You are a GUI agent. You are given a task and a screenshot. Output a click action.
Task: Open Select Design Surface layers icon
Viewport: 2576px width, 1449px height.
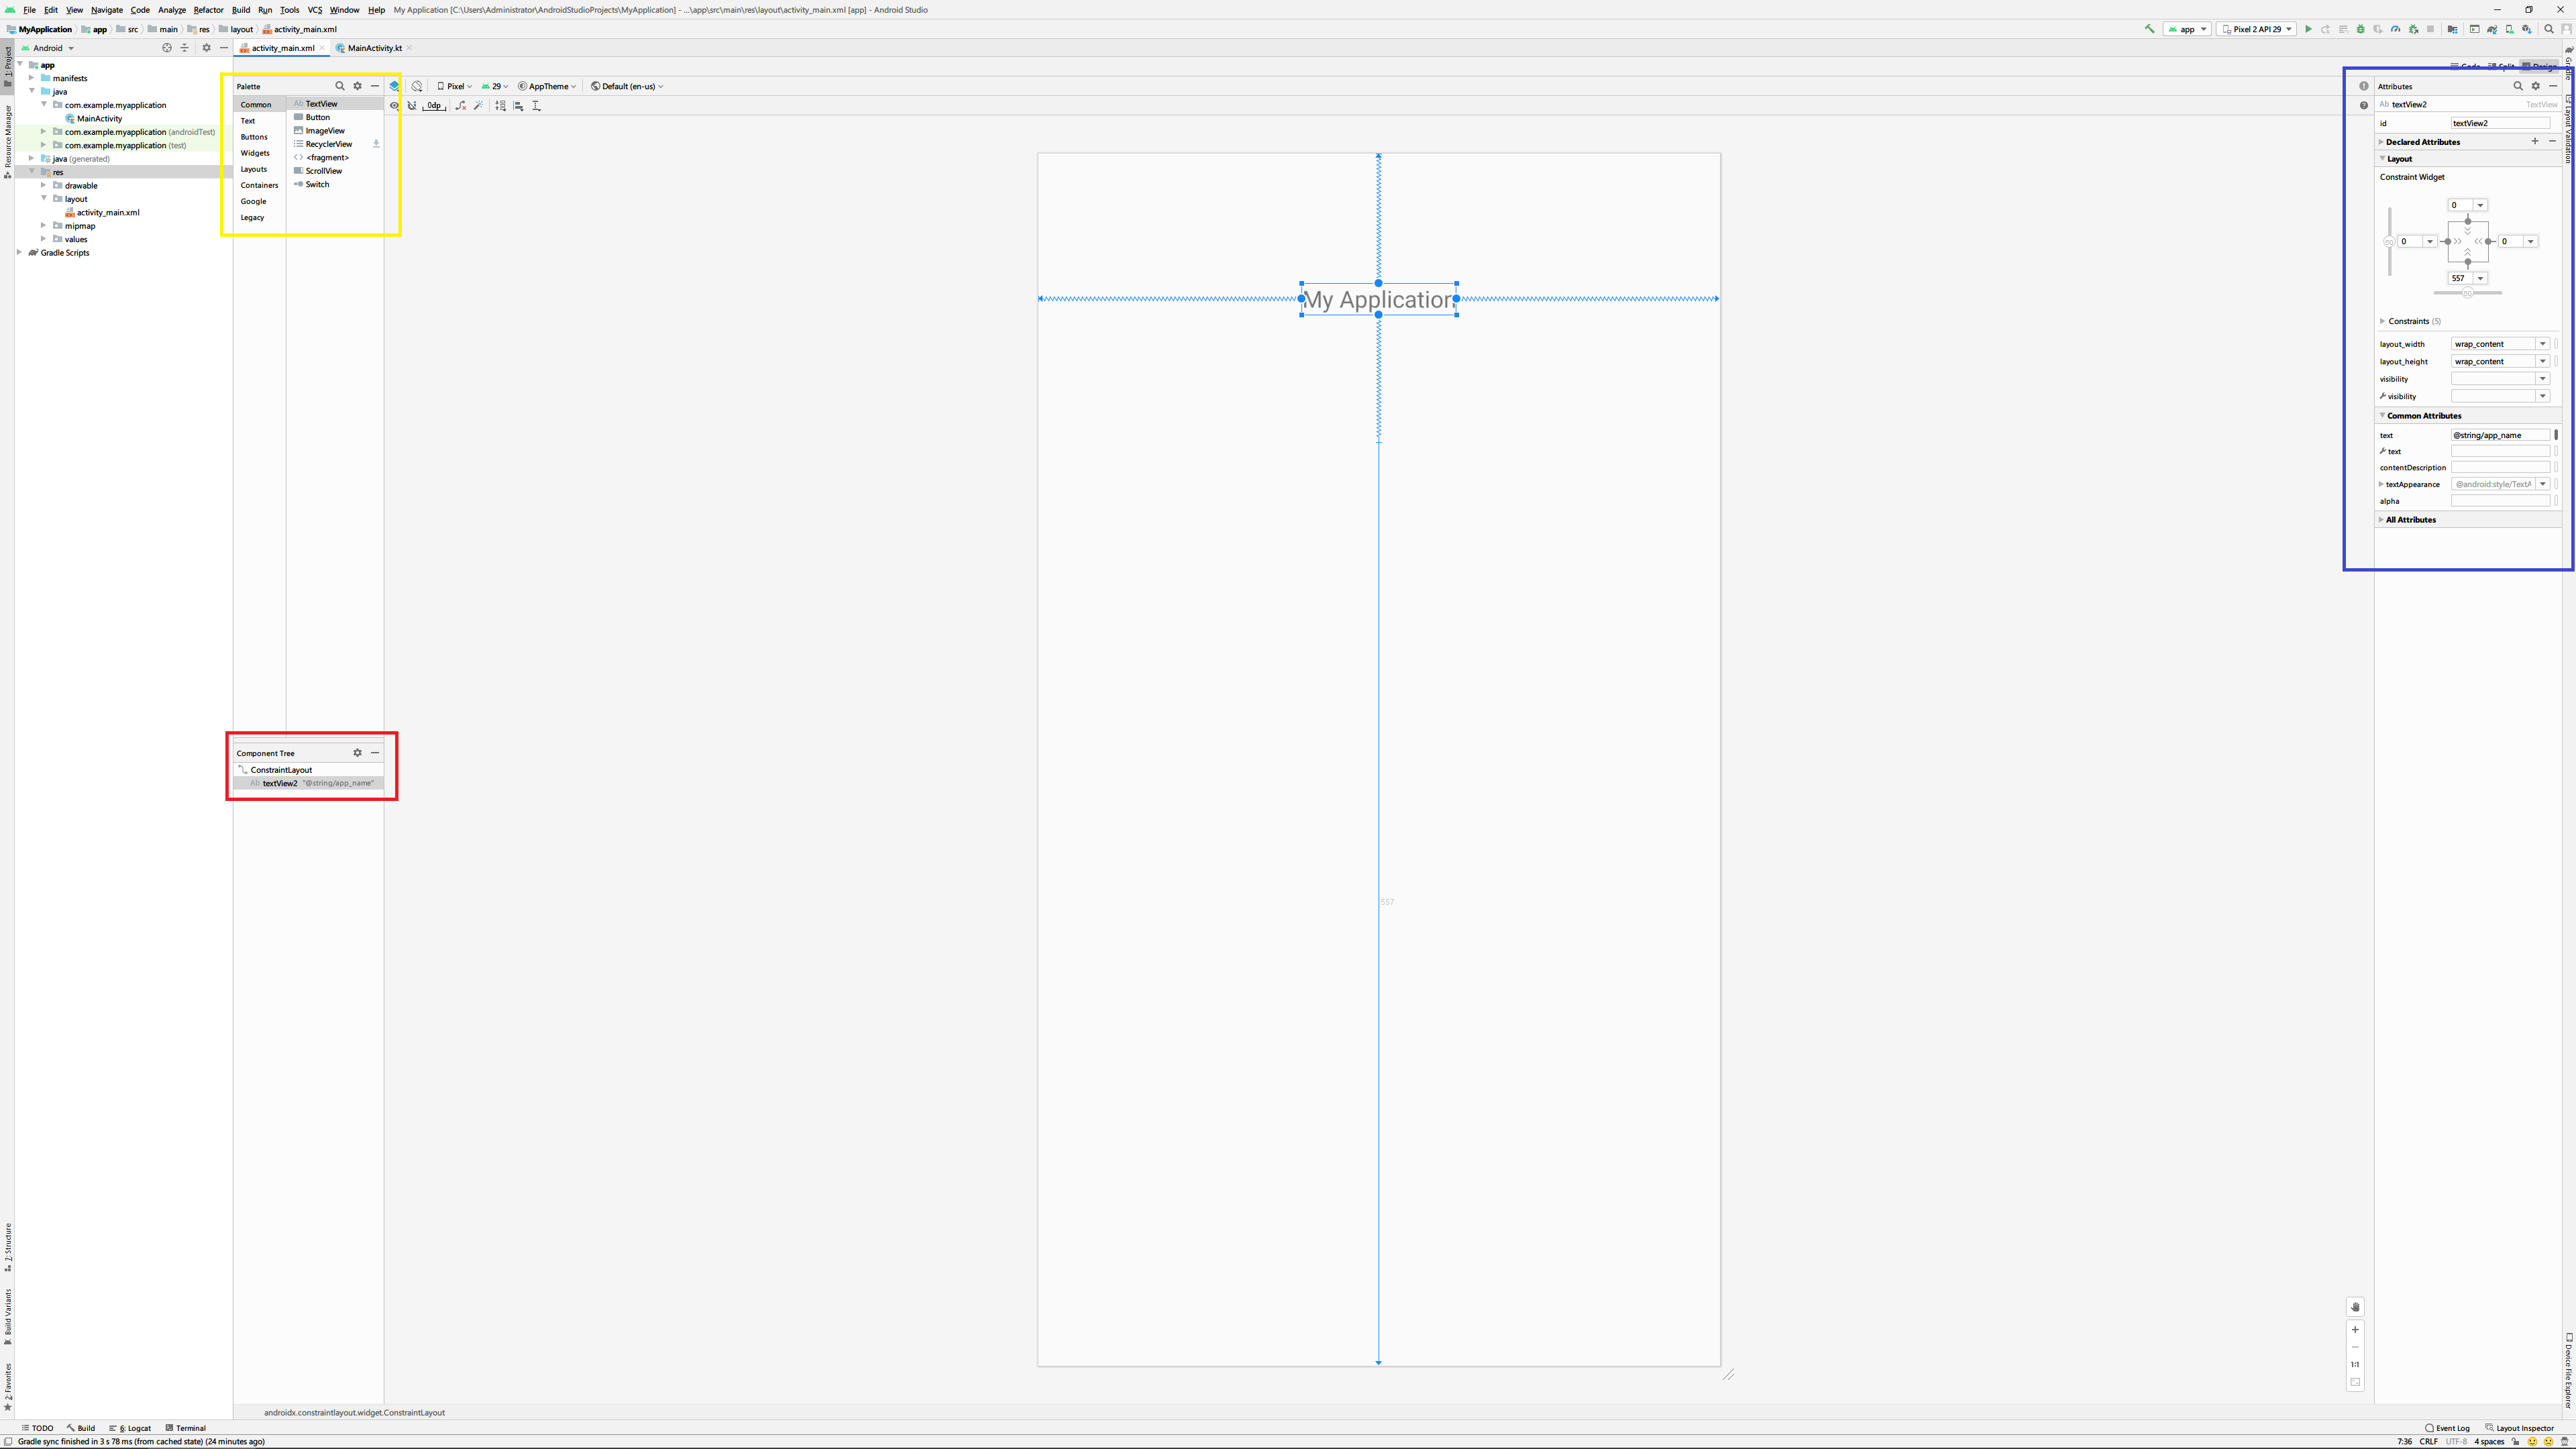(x=394, y=86)
